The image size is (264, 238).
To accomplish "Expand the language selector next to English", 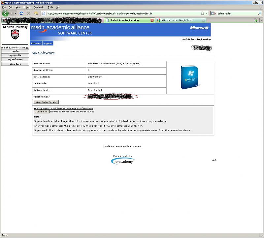I will (x=27, y=48).
